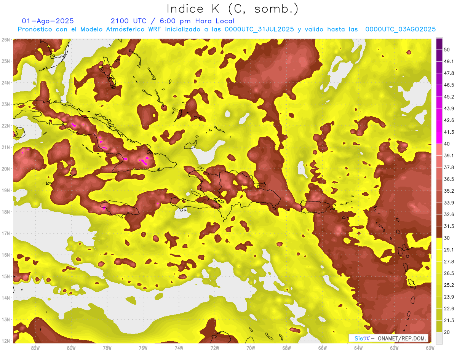
Task: Click the 74W longitude label
Action: click(179, 348)
